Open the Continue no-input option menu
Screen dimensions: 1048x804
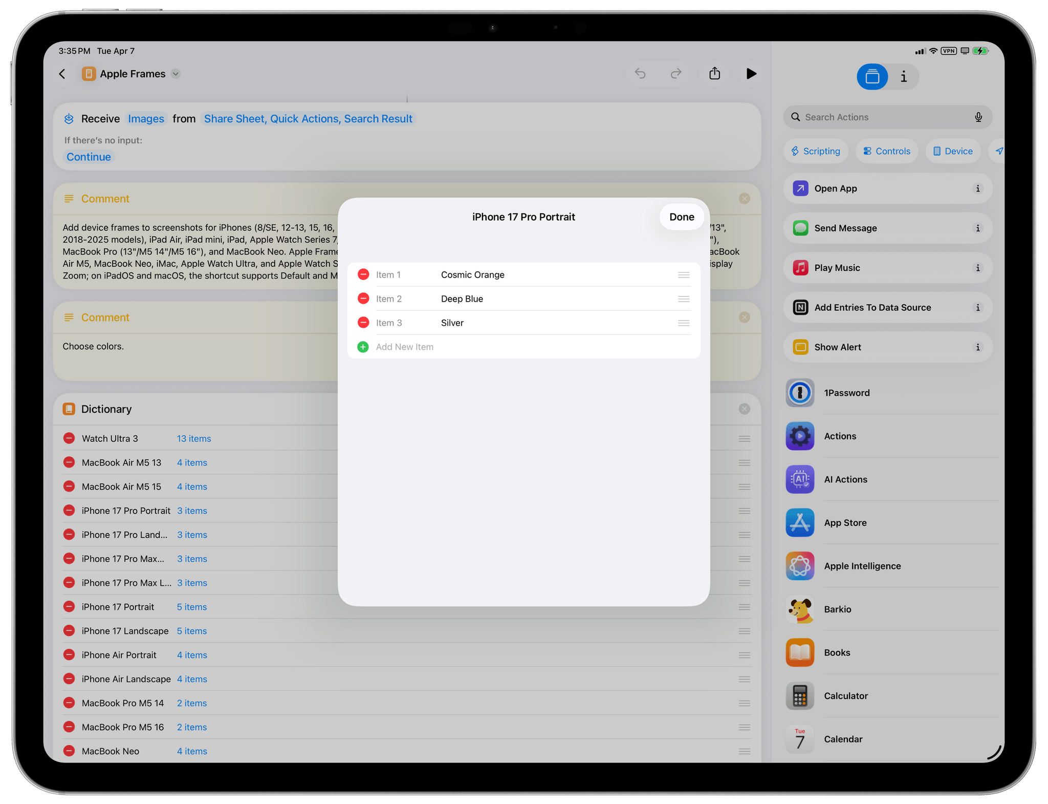(89, 157)
